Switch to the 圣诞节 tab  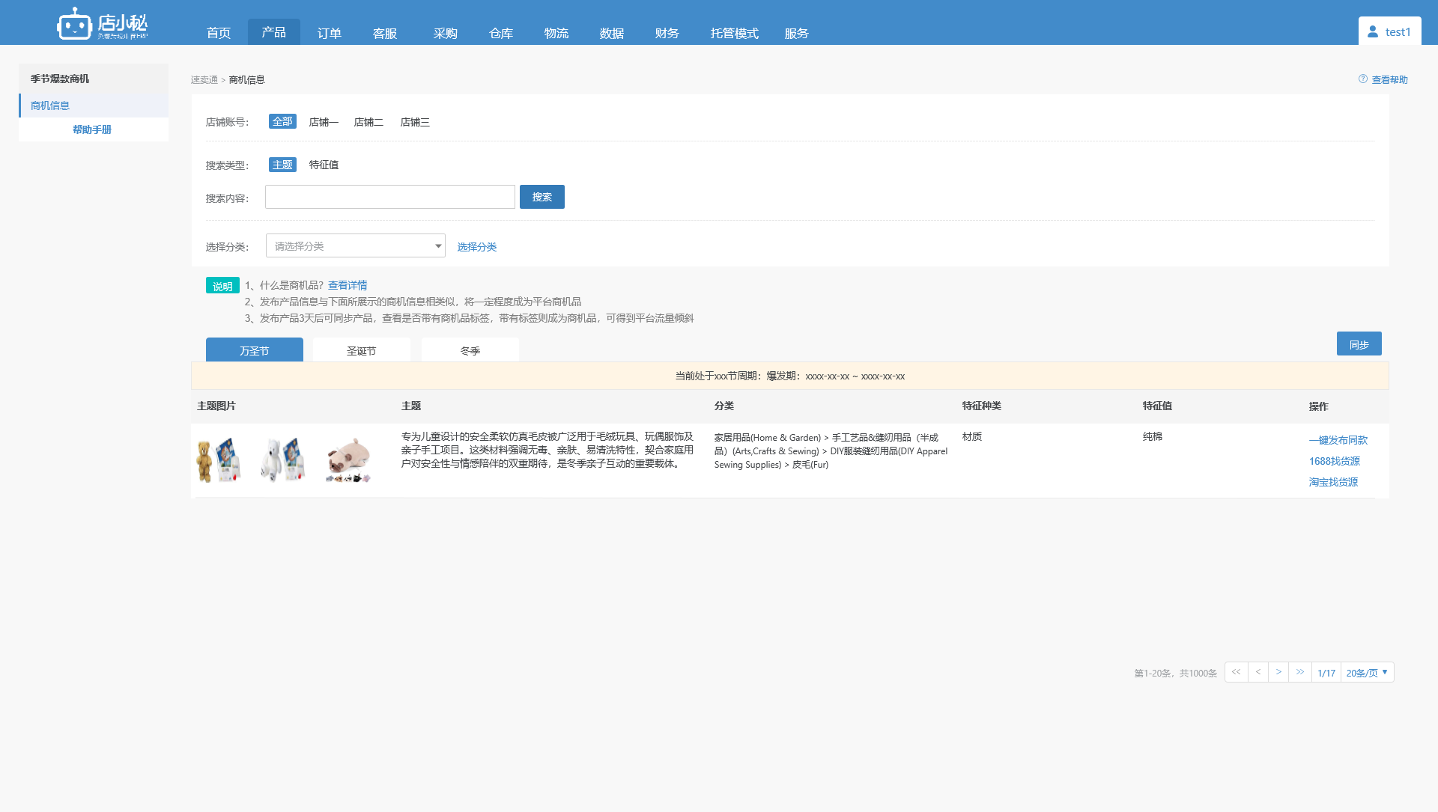[361, 350]
